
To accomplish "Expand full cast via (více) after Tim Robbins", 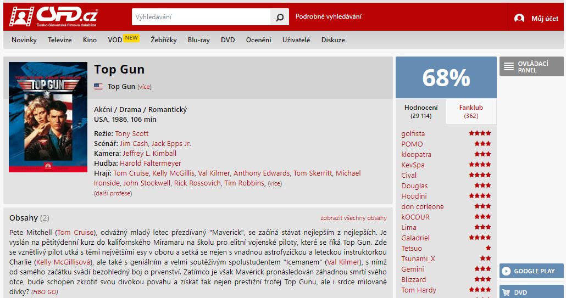I will 275,183.
